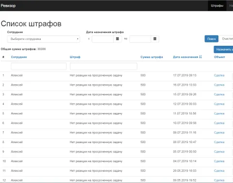The height and width of the screenshot is (183, 233).
Task: Toggle sort icon on Дата назначения column
Action: click(200, 57)
